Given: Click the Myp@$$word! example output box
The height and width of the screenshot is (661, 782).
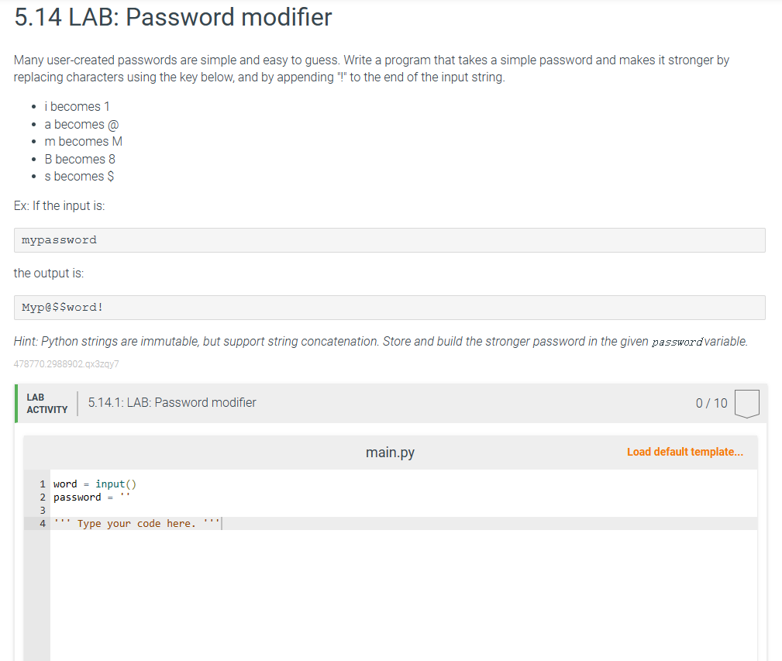Looking at the screenshot, I should [390, 308].
